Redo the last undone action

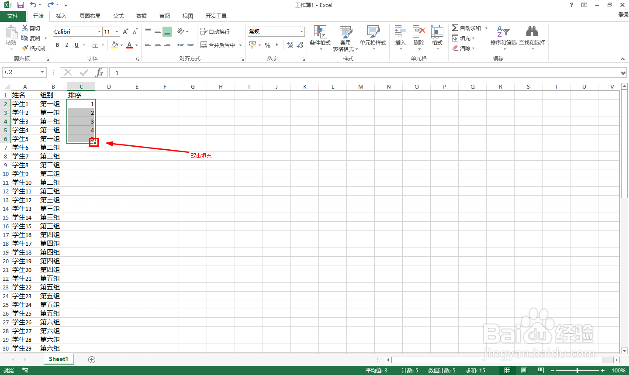51,5
